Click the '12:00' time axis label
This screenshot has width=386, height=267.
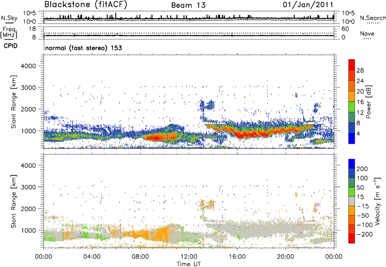click(189, 257)
